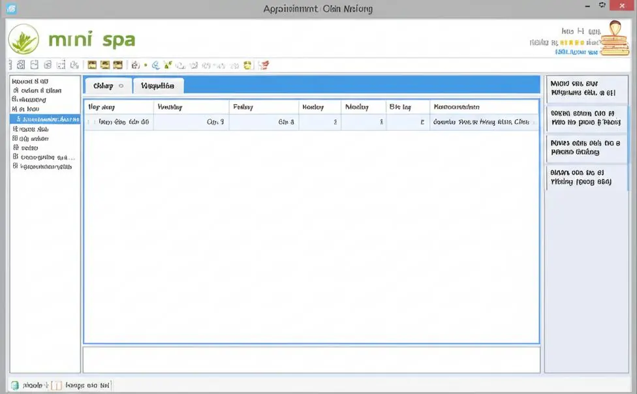This screenshot has width=637, height=394.
Task: Open the blue link below the star rating
Action: (576, 52)
